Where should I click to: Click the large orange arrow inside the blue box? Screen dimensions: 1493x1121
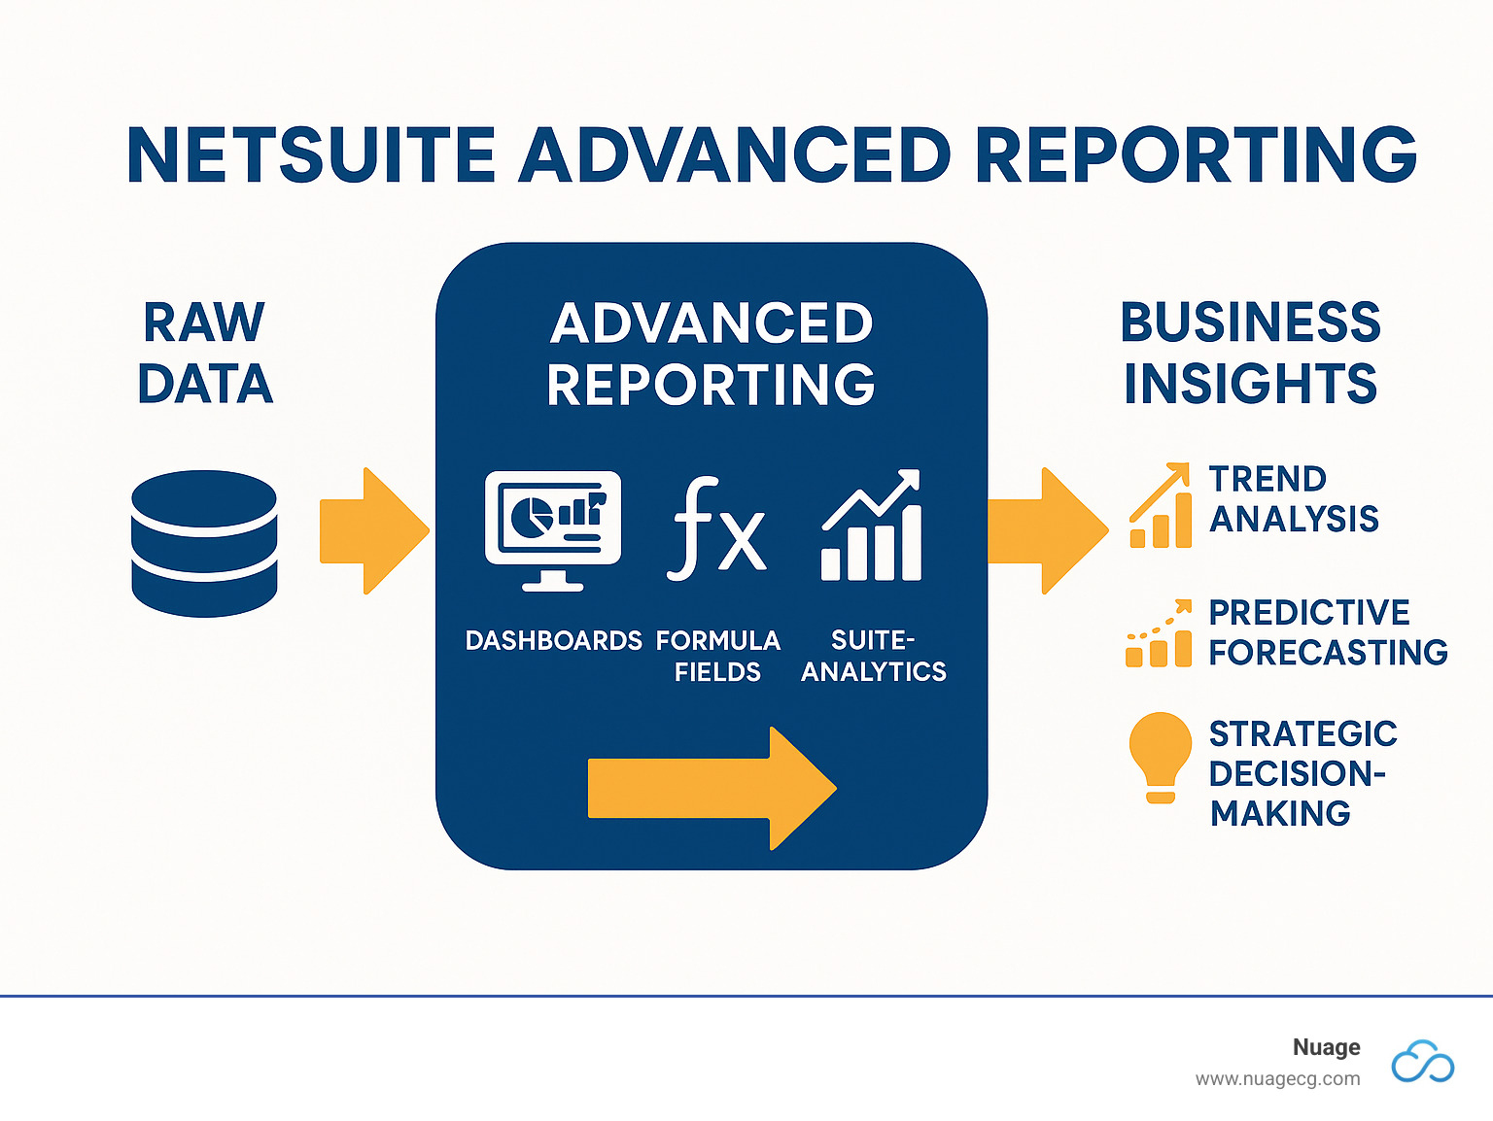712,788
